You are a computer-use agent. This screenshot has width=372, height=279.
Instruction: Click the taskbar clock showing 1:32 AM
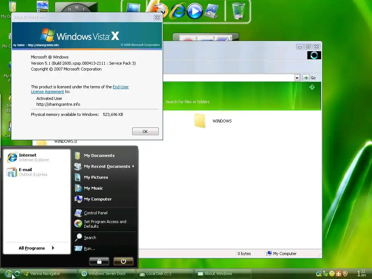pos(361,273)
